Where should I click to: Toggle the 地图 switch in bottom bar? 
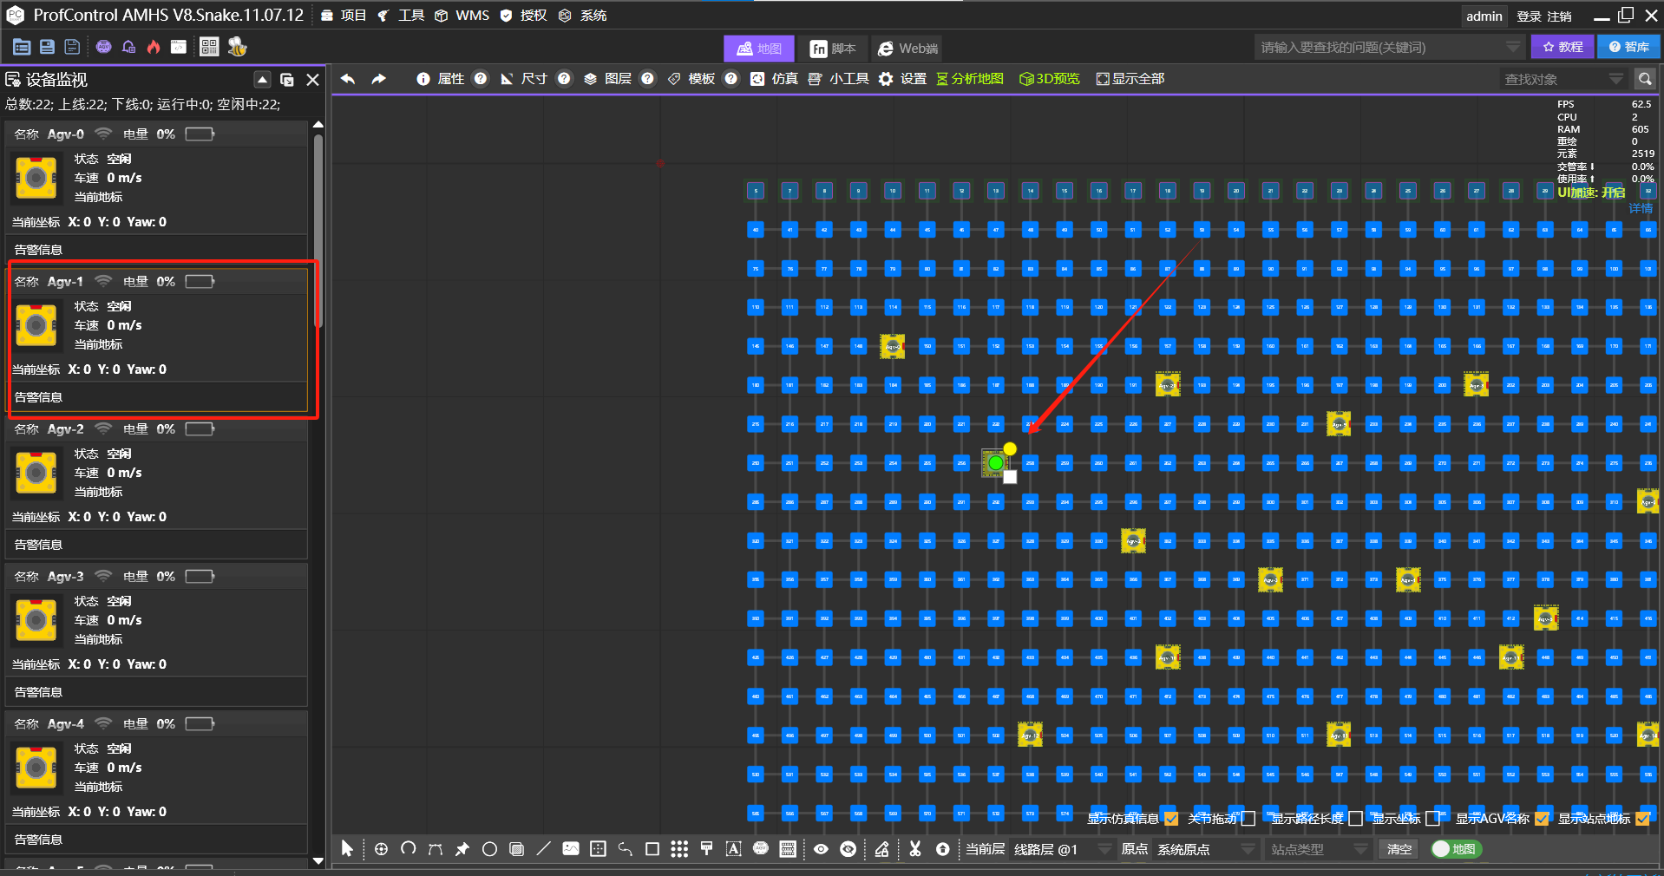point(1456,849)
